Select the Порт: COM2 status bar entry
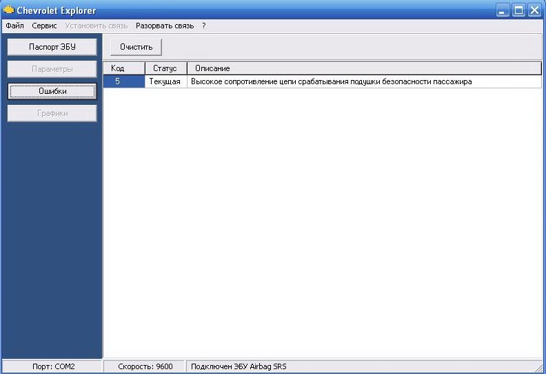546x374 pixels. pyautogui.click(x=53, y=366)
